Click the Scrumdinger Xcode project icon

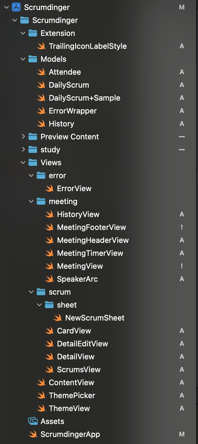[16, 7]
